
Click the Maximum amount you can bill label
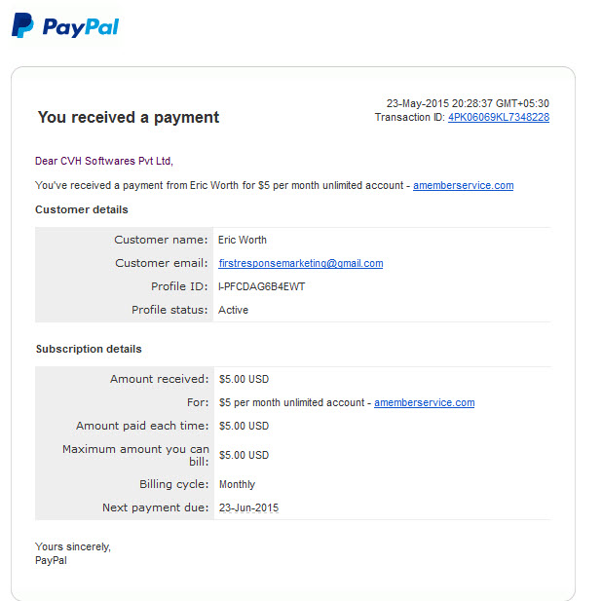pyautogui.click(x=136, y=455)
